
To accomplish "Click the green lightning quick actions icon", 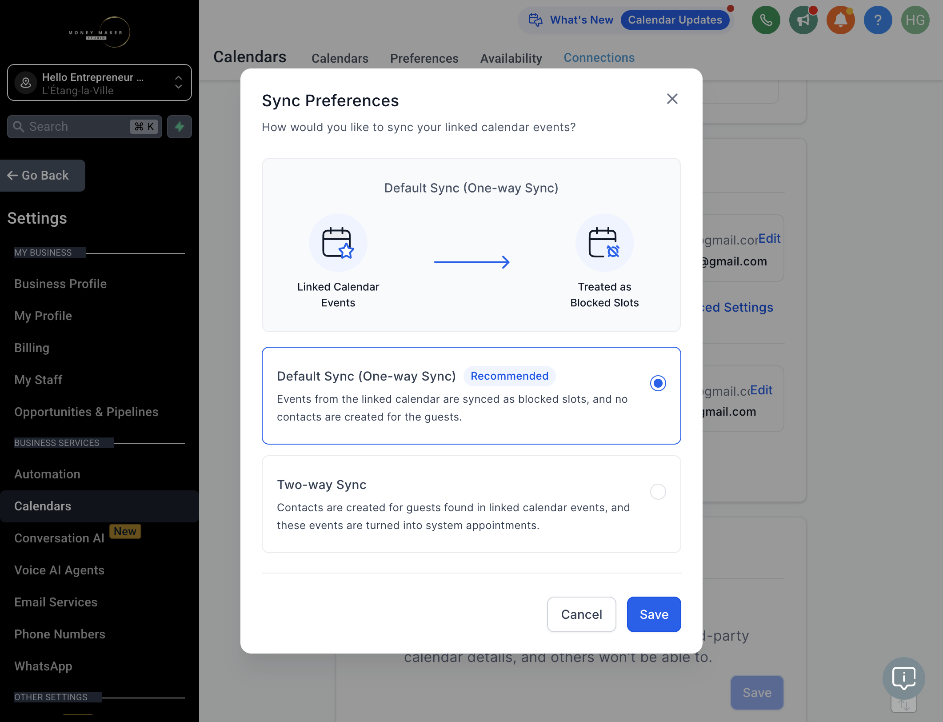I will click(180, 127).
